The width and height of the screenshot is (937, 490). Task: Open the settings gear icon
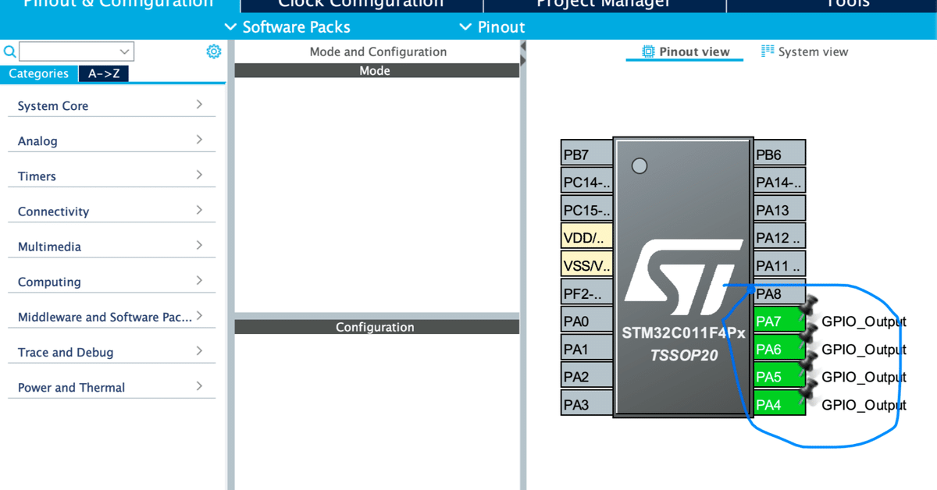tap(213, 51)
